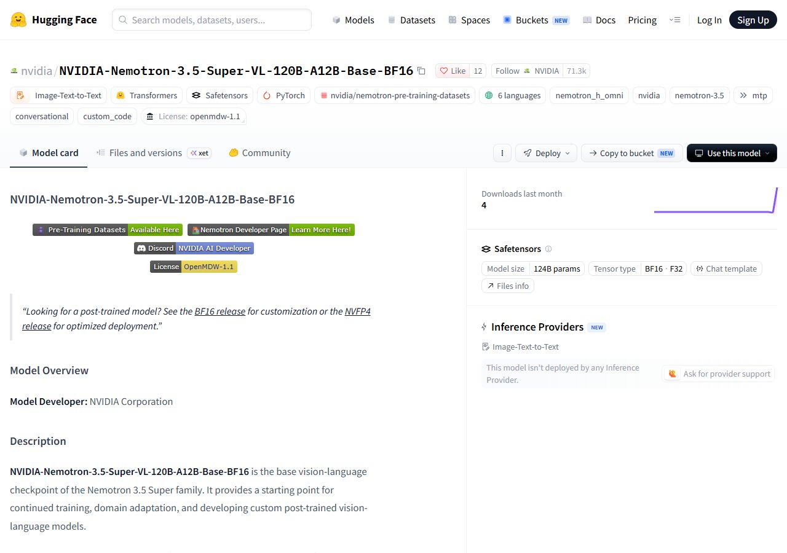Expand the Deploy dropdown
The height and width of the screenshot is (553, 787).
[x=547, y=153]
